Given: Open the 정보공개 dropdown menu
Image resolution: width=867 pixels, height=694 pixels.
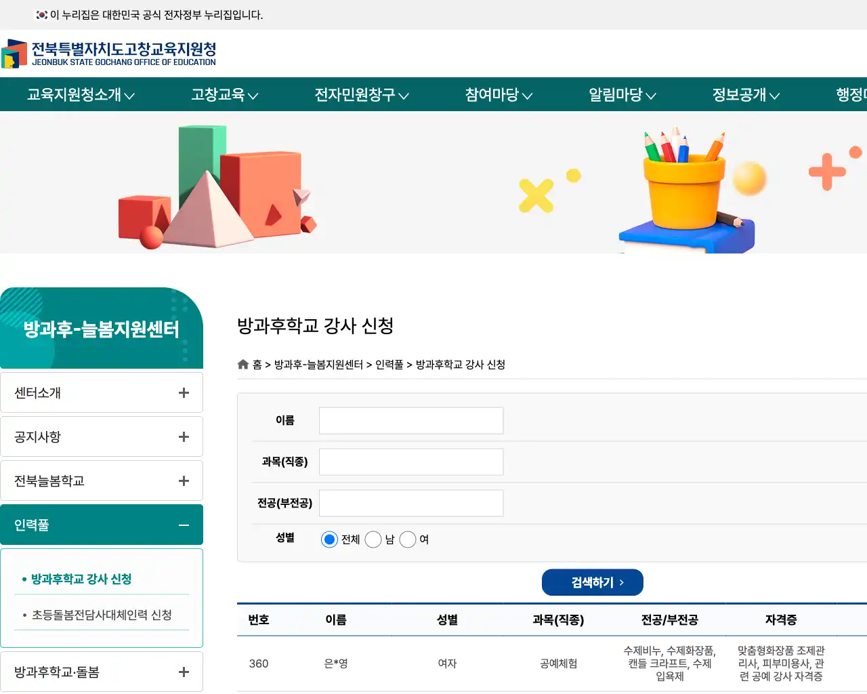Looking at the screenshot, I should [x=744, y=95].
